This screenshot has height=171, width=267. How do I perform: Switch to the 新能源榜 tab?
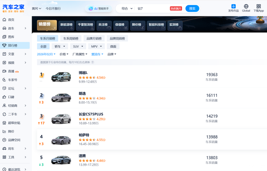point(67,25)
